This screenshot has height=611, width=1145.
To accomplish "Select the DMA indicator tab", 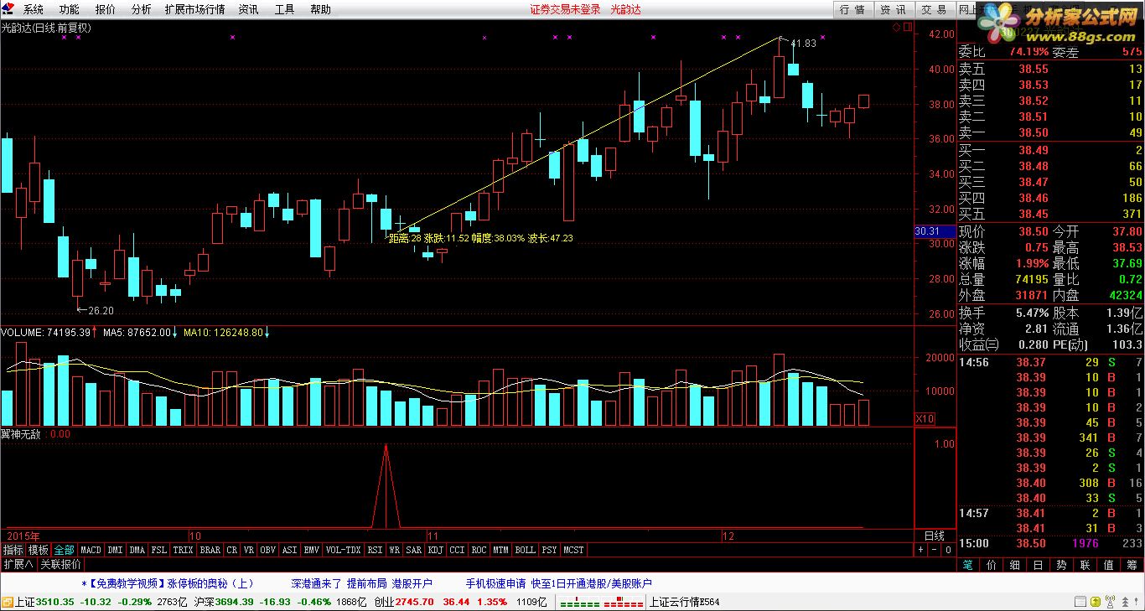I will pos(137,550).
